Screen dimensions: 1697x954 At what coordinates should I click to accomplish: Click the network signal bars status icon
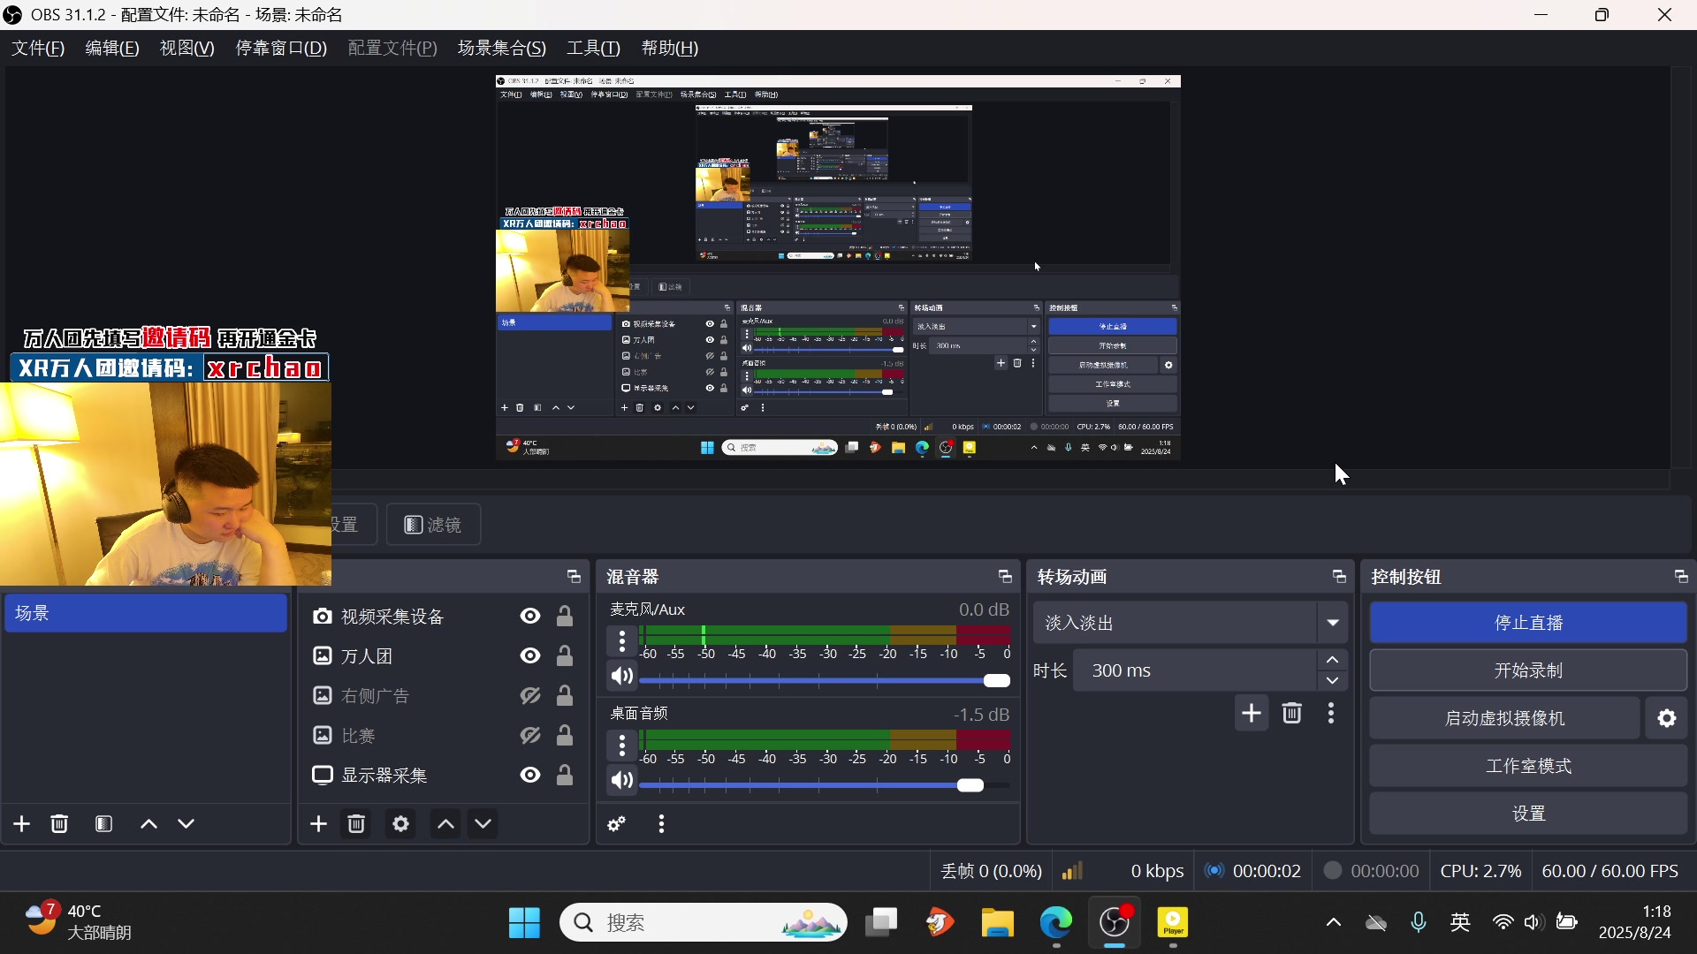tap(1072, 872)
